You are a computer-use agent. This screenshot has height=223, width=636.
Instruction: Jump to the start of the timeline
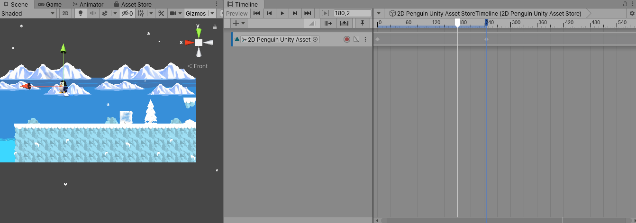pyautogui.click(x=257, y=13)
